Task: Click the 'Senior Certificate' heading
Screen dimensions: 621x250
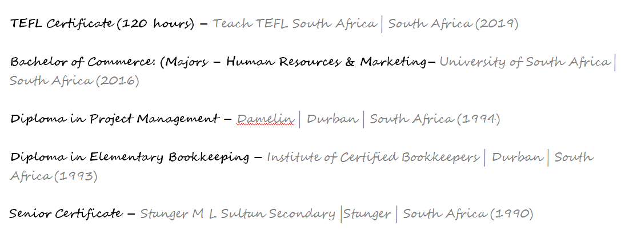Action: click(65, 214)
